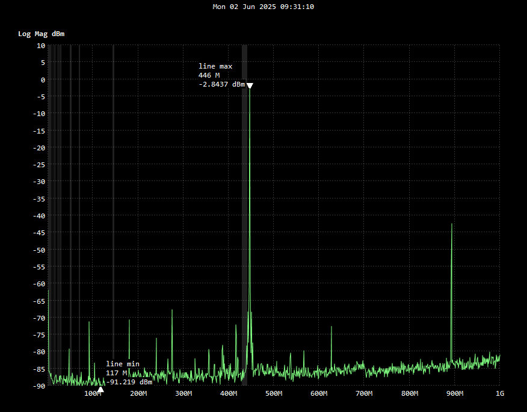Click the top of the spur near 625M
Image resolution: width=527 pixels, height=412 pixels.
(331, 327)
